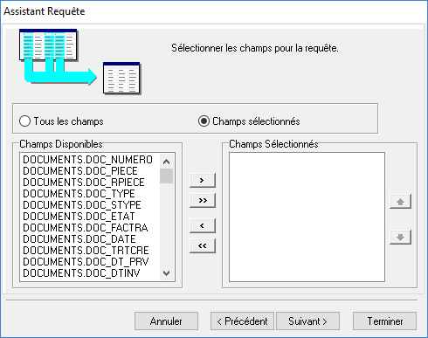The image size is (428, 338).
Task: Go to next step with Suivant
Action: (307, 321)
